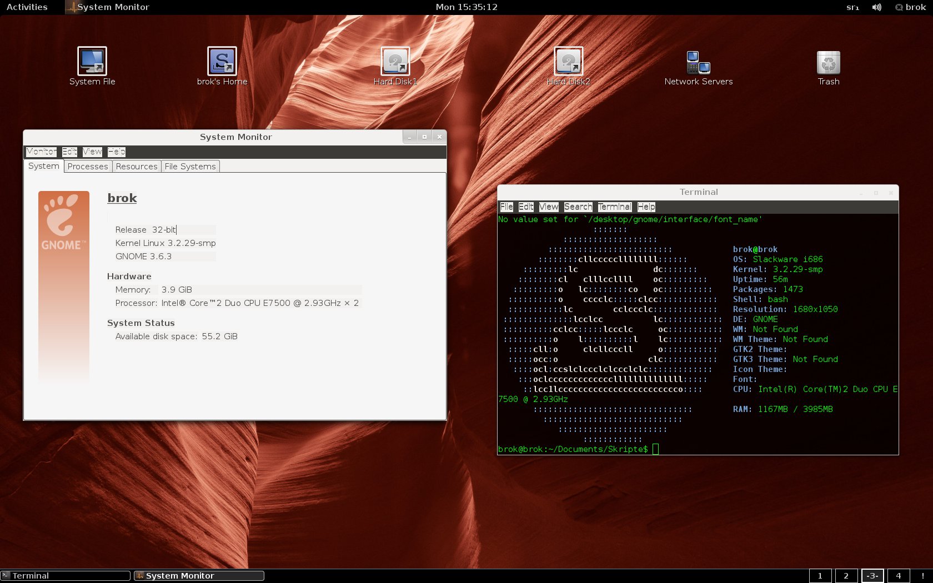Switch to the File Systems tab
Viewport: 933px width, 583px height.
point(190,167)
